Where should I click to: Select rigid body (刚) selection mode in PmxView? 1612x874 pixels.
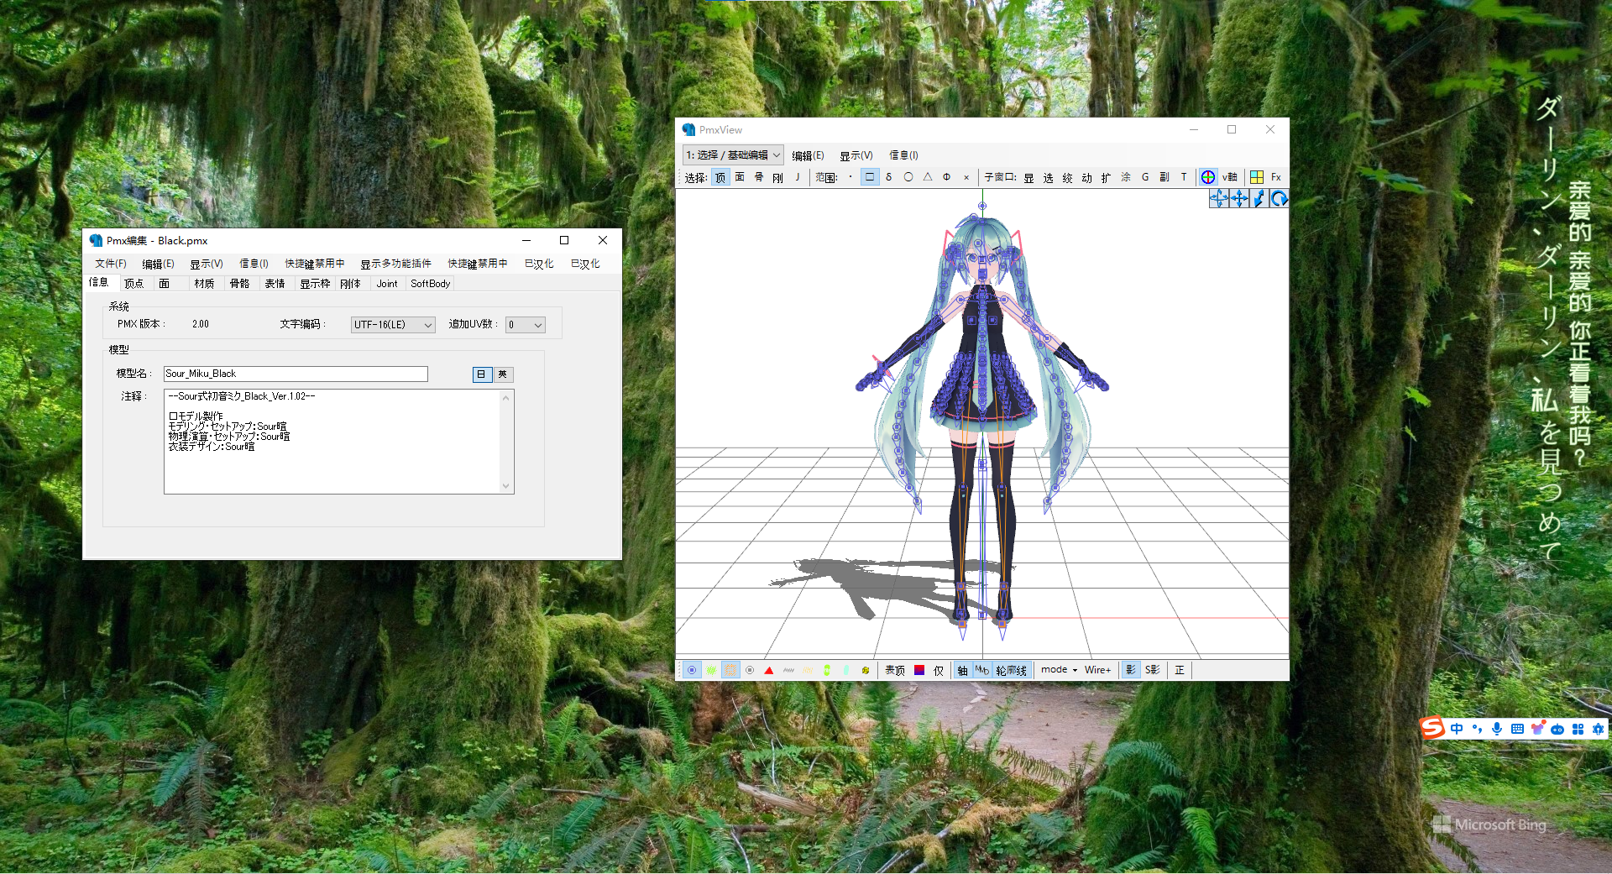coord(778,177)
